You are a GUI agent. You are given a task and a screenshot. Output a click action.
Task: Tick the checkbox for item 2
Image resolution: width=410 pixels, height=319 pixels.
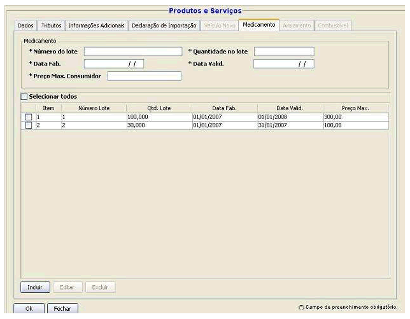(x=28, y=125)
